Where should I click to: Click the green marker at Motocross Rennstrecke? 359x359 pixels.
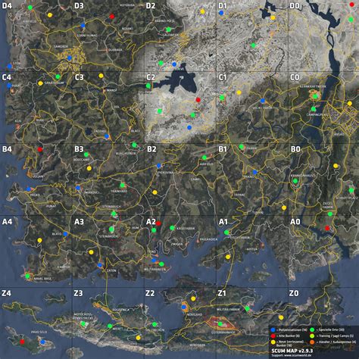[83, 323]
